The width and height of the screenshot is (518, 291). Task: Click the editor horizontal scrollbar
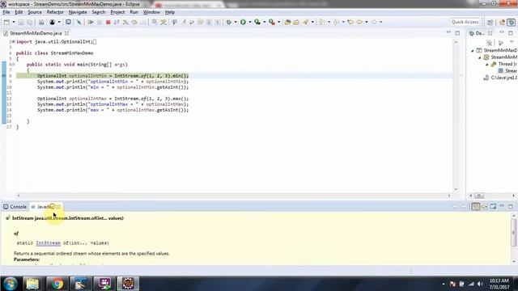tap(234, 196)
